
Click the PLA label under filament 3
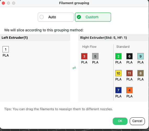84,62
